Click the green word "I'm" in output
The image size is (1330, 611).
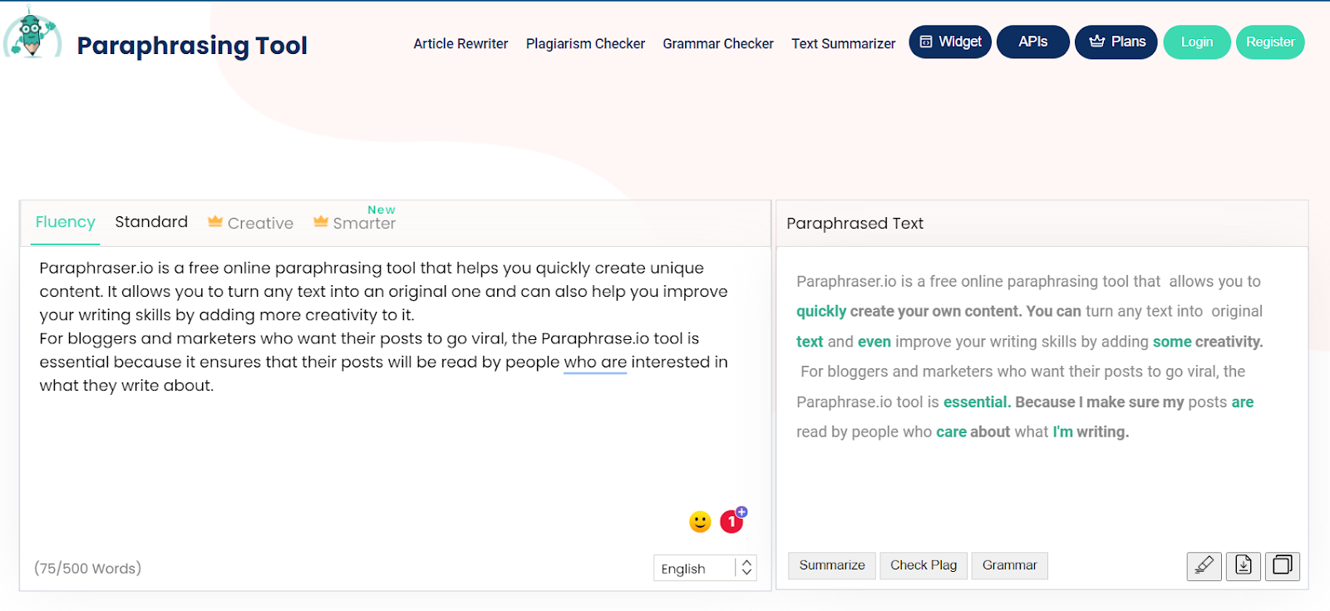pos(1063,432)
